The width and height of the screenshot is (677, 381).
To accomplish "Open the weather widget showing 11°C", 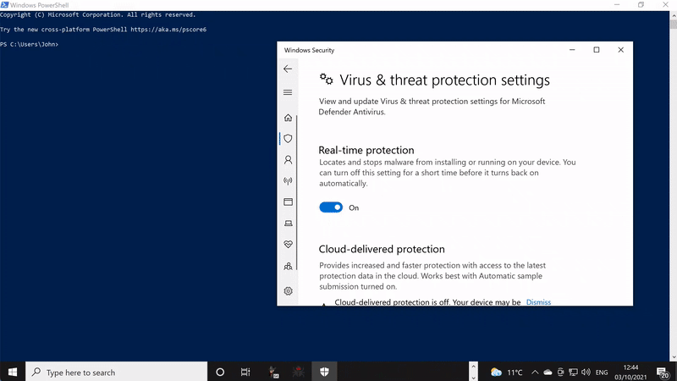I will click(507, 372).
